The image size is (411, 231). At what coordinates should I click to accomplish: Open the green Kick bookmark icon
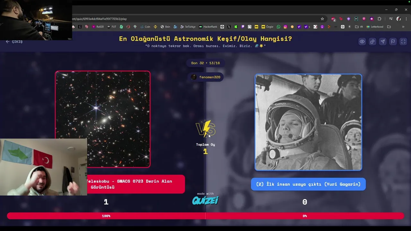[x=236, y=27]
